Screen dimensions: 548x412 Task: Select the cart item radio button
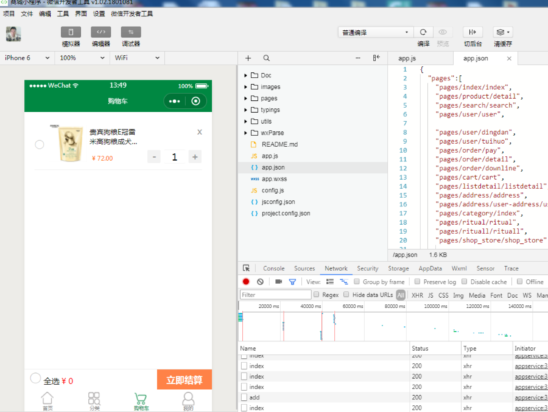pyautogui.click(x=40, y=145)
